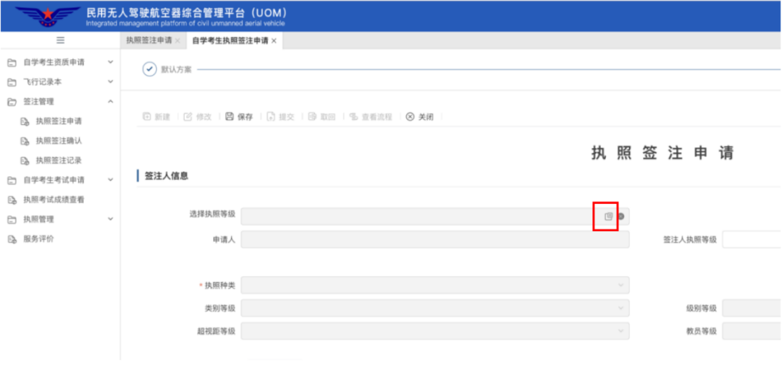Expand 自学考生资质申请 menu chevron
Viewport: 782px width, 370px height.
[111, 62]
